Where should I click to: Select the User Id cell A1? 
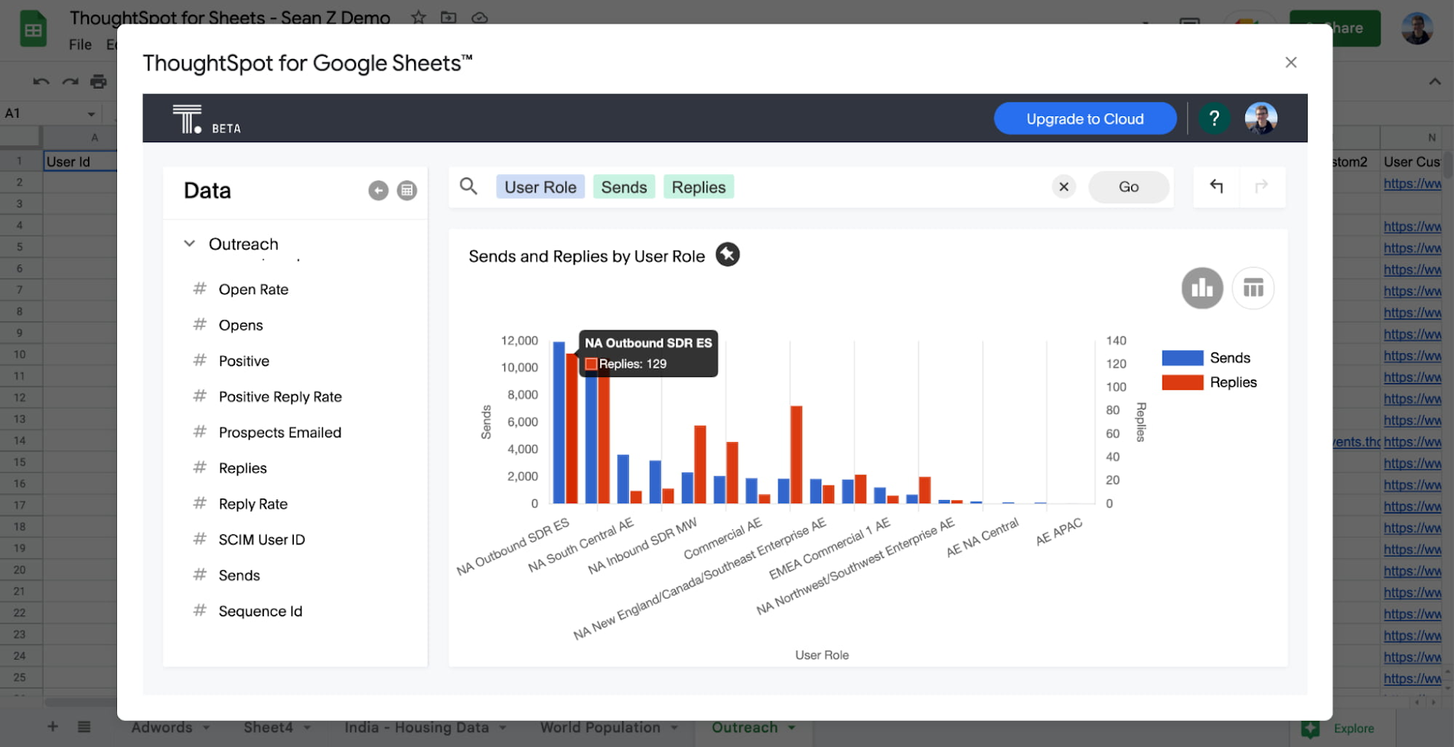coord(80,161)
